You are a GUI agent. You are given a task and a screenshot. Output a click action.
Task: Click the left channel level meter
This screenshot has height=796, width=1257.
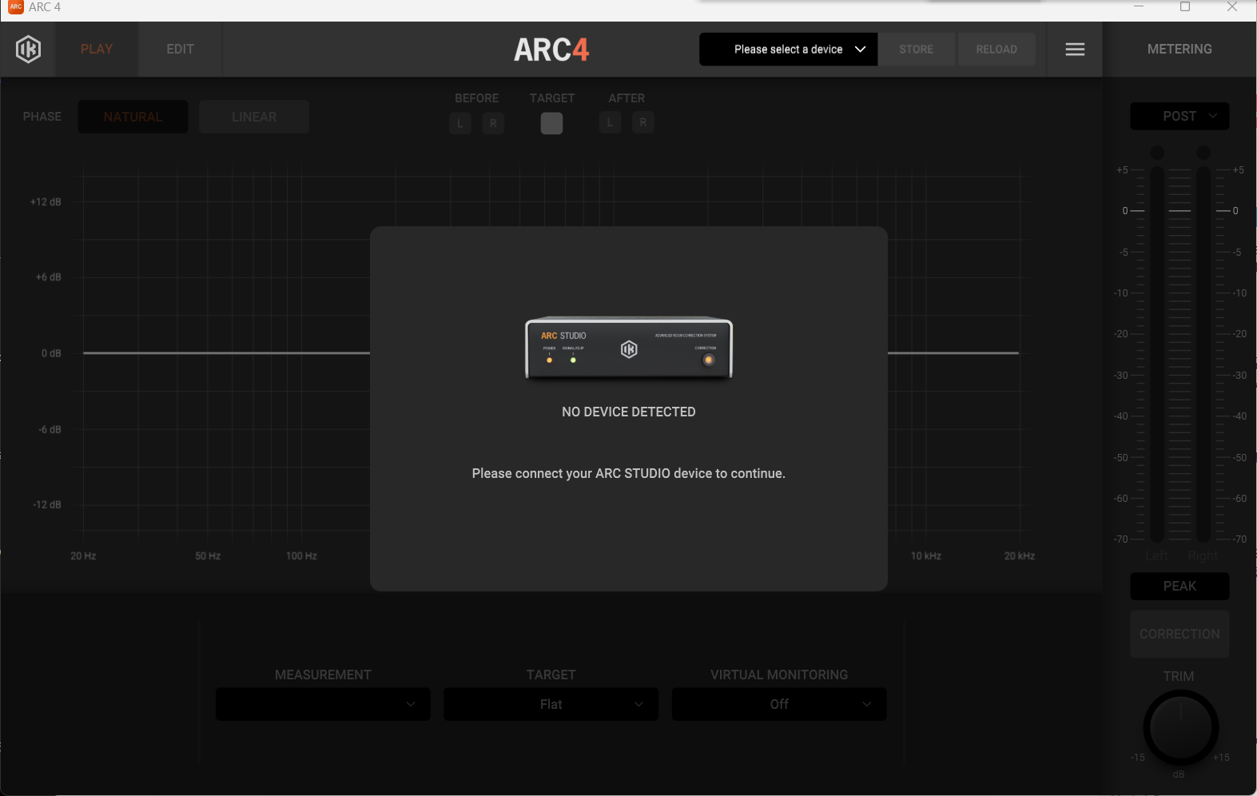coord(1157,354)
